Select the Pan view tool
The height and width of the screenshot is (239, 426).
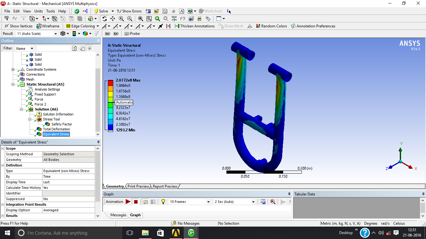point(113,19)
